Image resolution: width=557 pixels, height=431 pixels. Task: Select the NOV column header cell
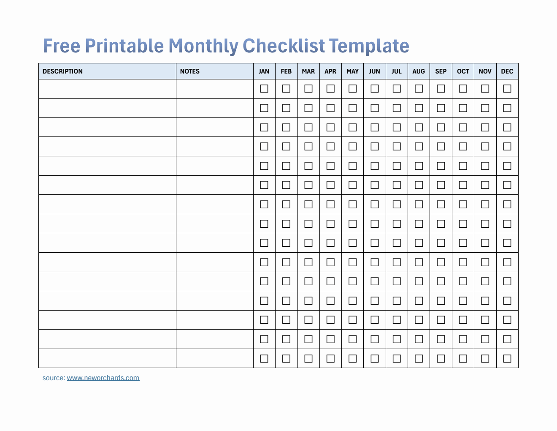(485, 71)
